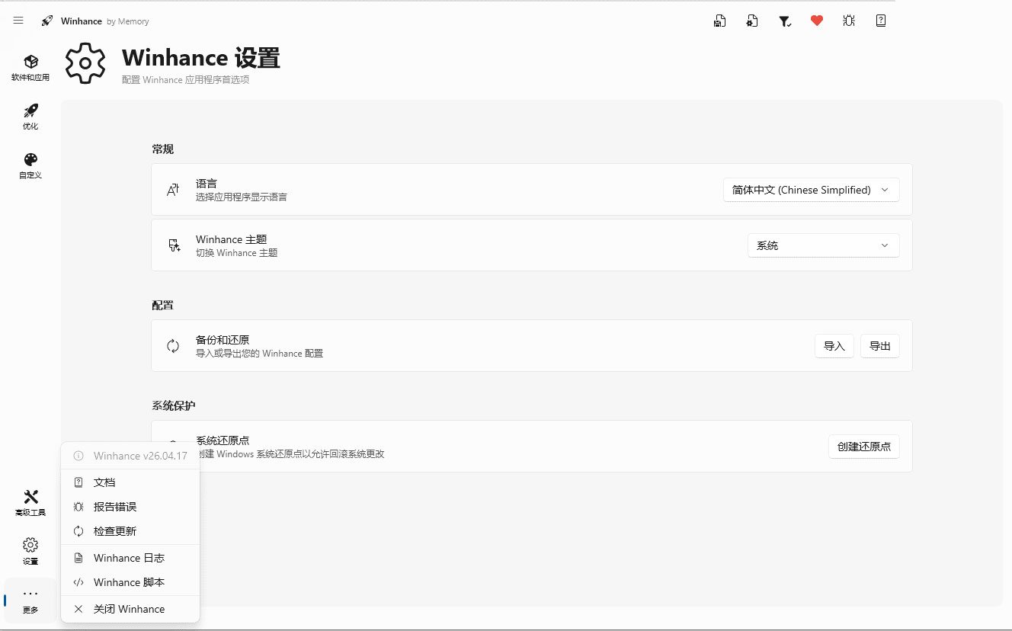Click the 切换 Winhance 主题 description
Screen dimensions: 1012x631
click(237, 253)
